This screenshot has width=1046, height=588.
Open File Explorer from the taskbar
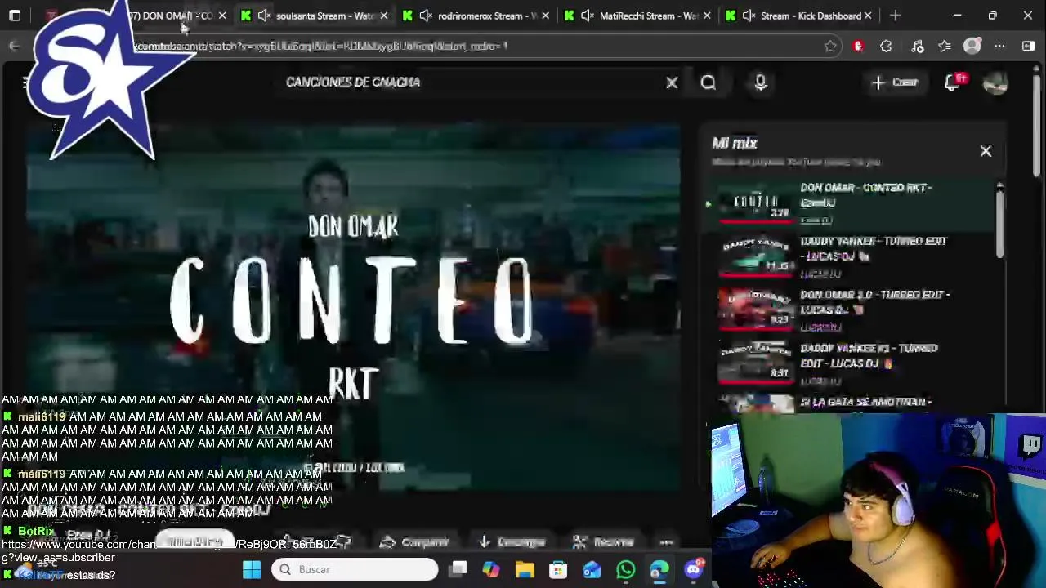[525, 569]
